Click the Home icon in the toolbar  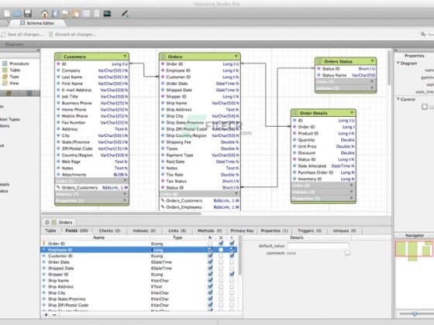click(45, 14)
